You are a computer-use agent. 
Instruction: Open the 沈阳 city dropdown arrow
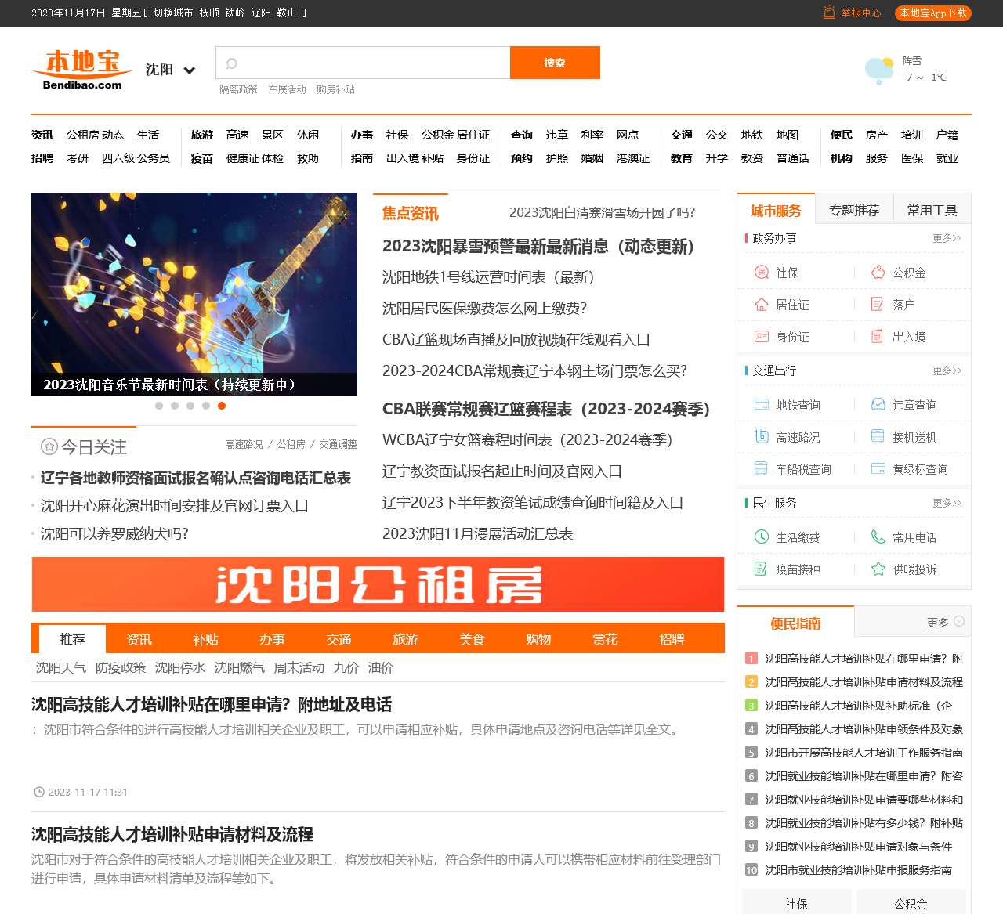tap(189, 70)
